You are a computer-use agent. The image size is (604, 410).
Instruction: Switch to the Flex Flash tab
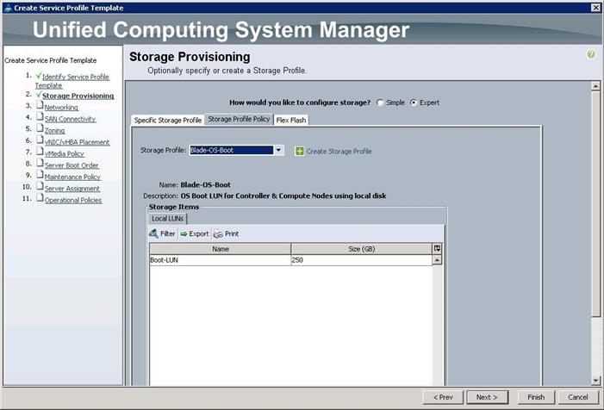pyautogui.click(x=291, y=120)
